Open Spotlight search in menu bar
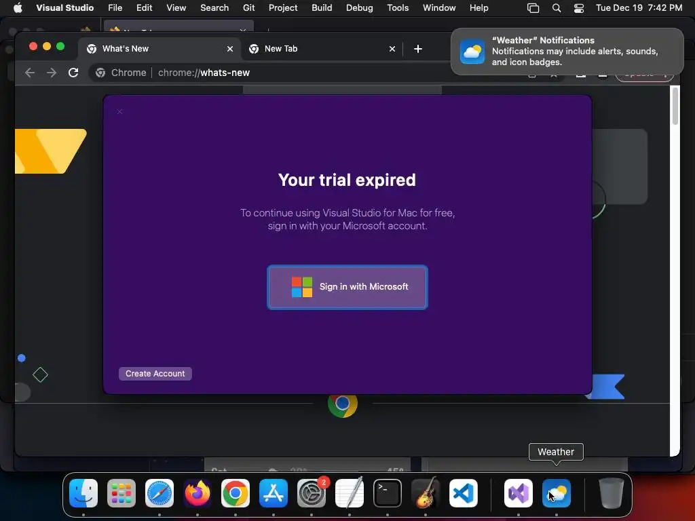Viewport: 695px width, 521px height. click(557, 7)
